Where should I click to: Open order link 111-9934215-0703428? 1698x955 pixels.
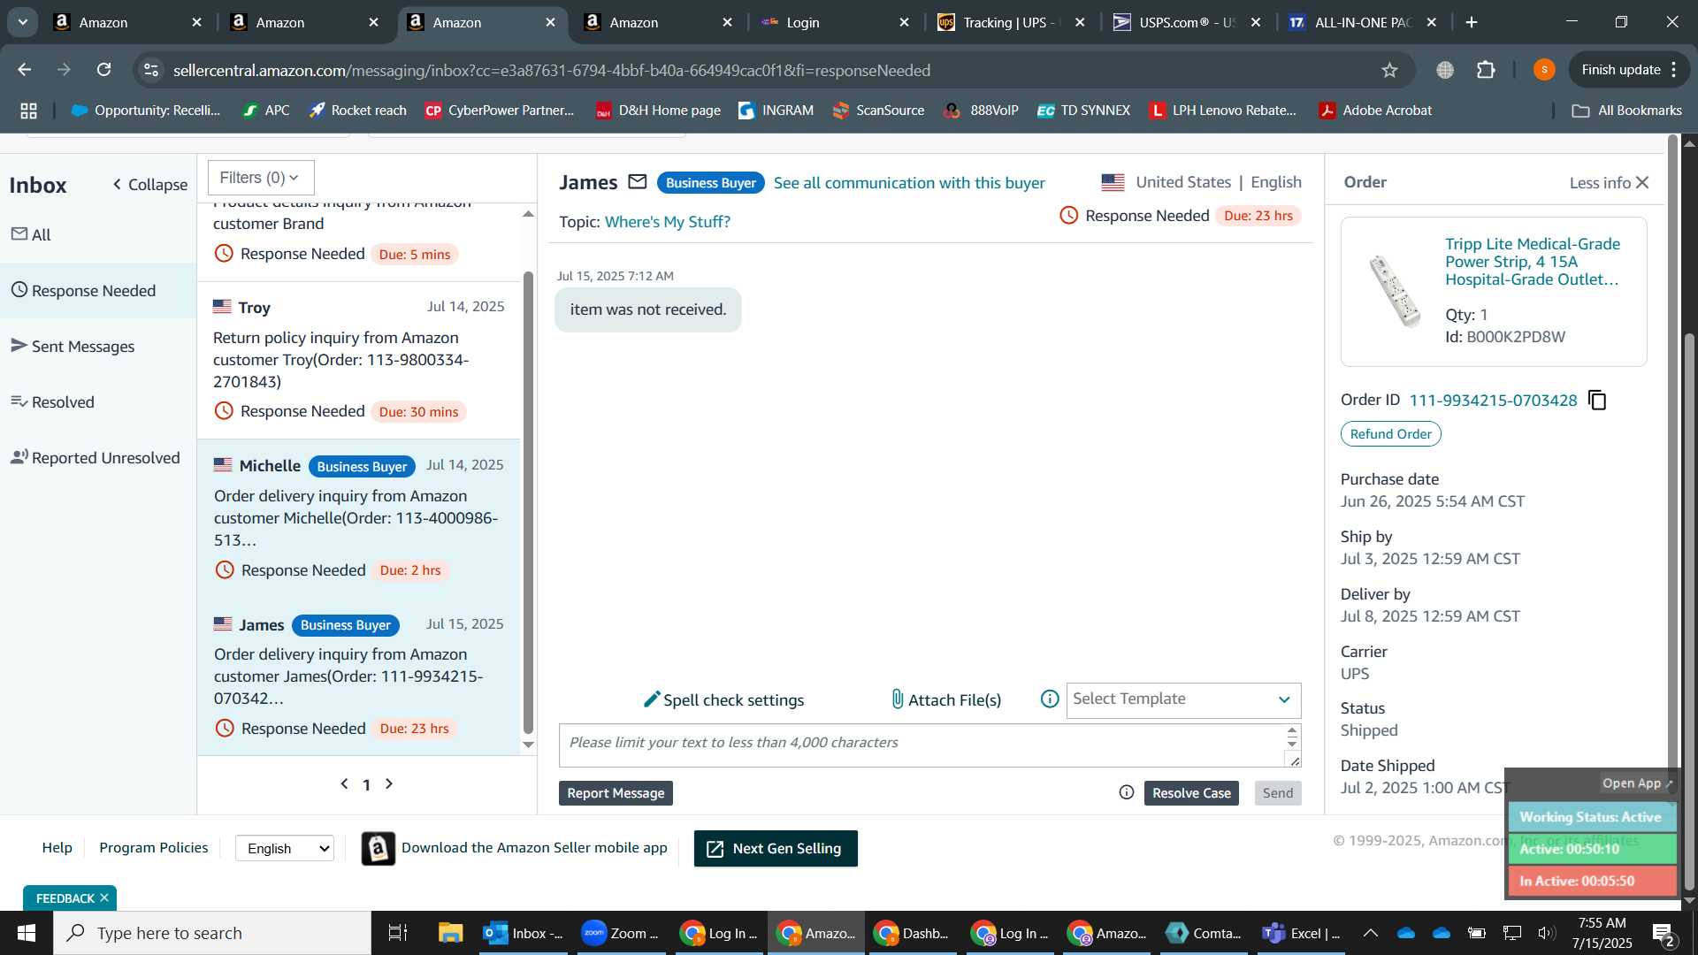pyautogui.click(x=1493, y=400)
